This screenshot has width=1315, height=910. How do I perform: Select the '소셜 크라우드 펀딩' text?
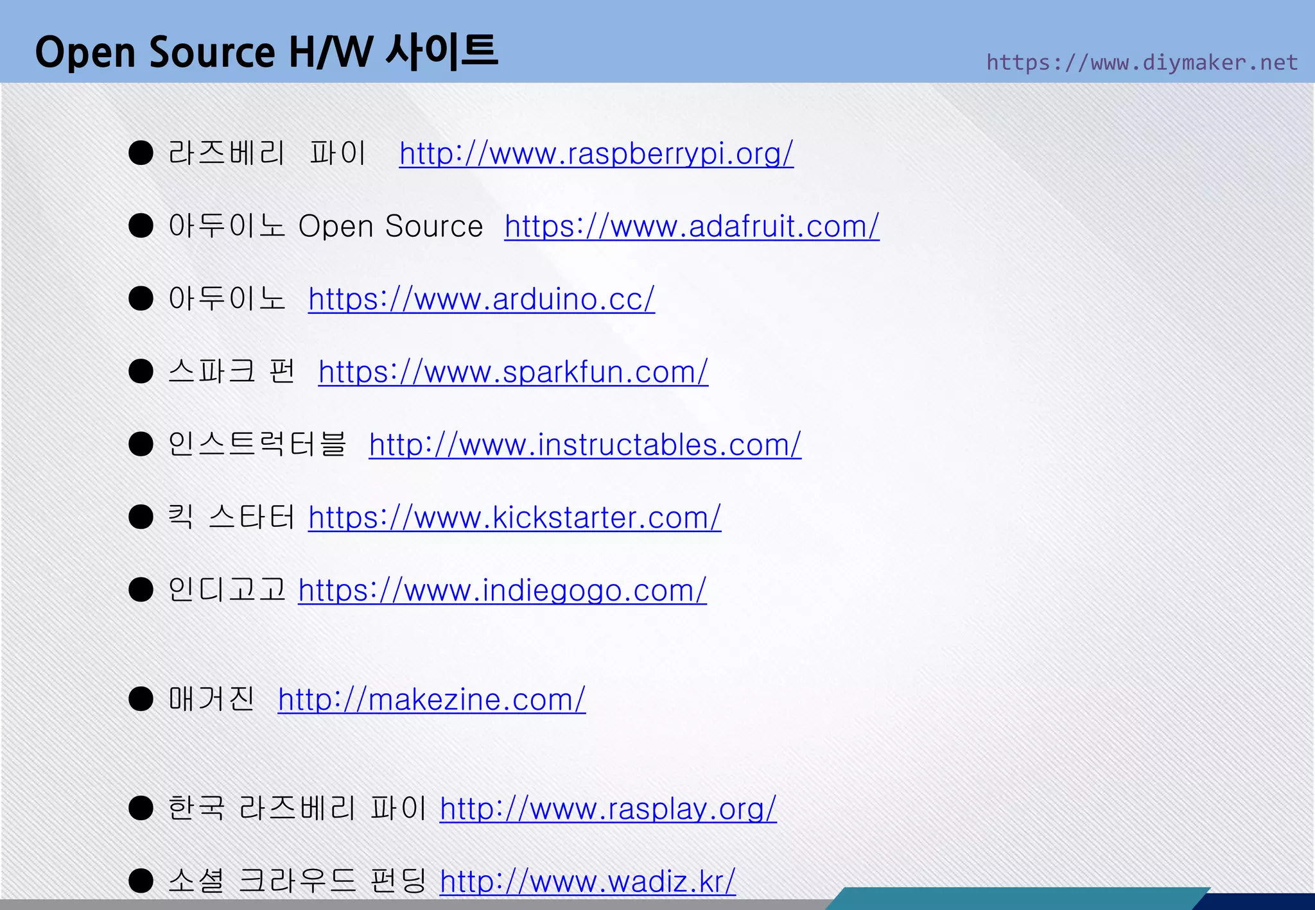[297, 880]
